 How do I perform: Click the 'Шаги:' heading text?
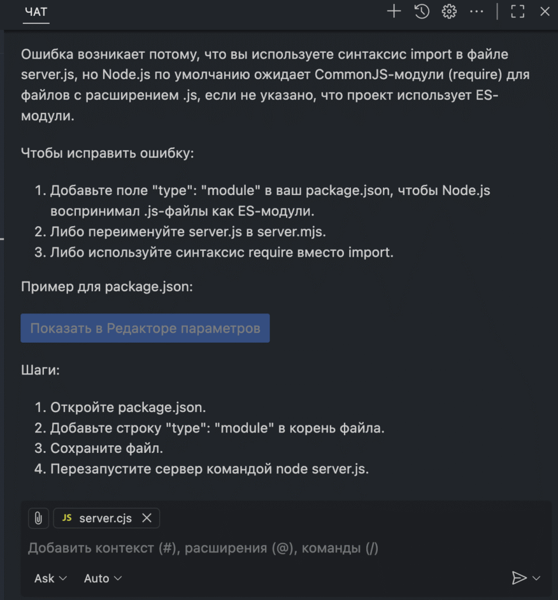40,370
